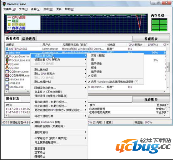Switch to 活动进程 tab
Image resolution: width=173 pixels, height=160 pixels.
coord(29,39)
